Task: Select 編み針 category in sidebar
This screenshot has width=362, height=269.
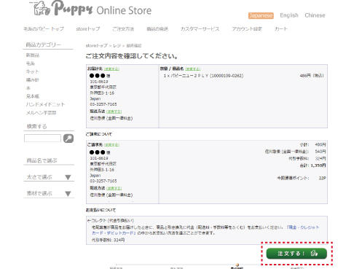Action: (32, 79)
